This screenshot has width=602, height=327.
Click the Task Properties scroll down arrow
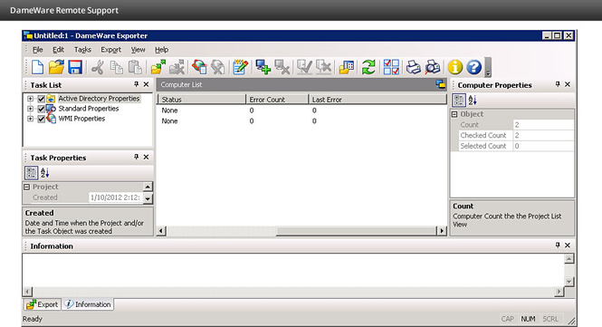(x=148, y=198)
